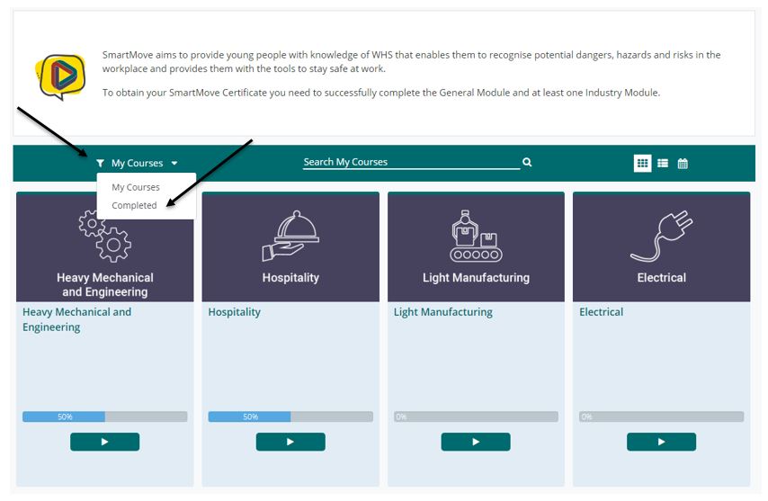This screenshot has width=768, height=501.
Task: Click the Search My Courses field
Action: [x=410, y=163]
